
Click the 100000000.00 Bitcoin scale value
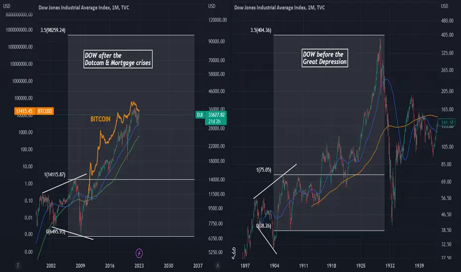(21, 47)
